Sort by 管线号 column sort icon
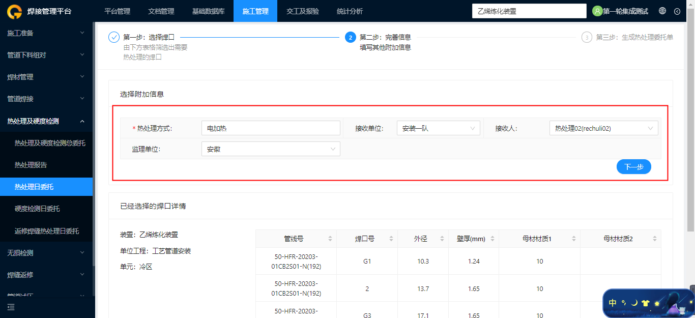The image size is (695, 318). [330, 239]
